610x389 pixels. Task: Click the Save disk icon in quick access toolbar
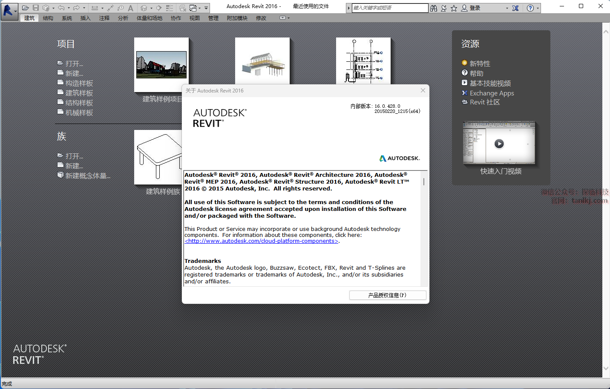(36, 8)
